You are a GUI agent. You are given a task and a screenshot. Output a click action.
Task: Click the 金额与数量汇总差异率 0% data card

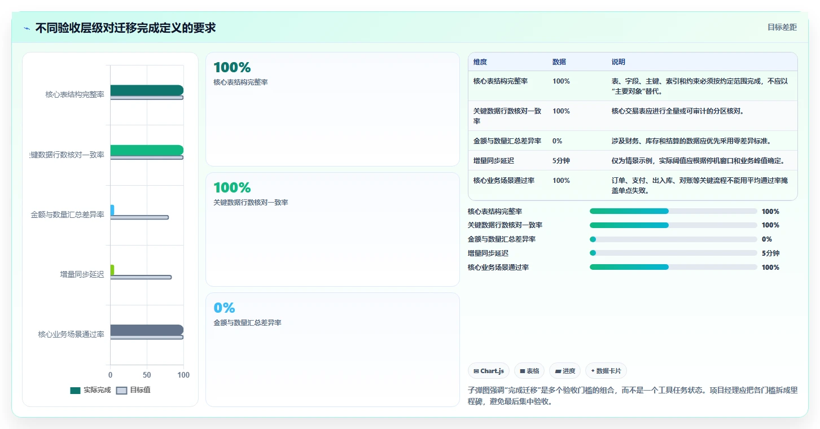pos(332,349)
